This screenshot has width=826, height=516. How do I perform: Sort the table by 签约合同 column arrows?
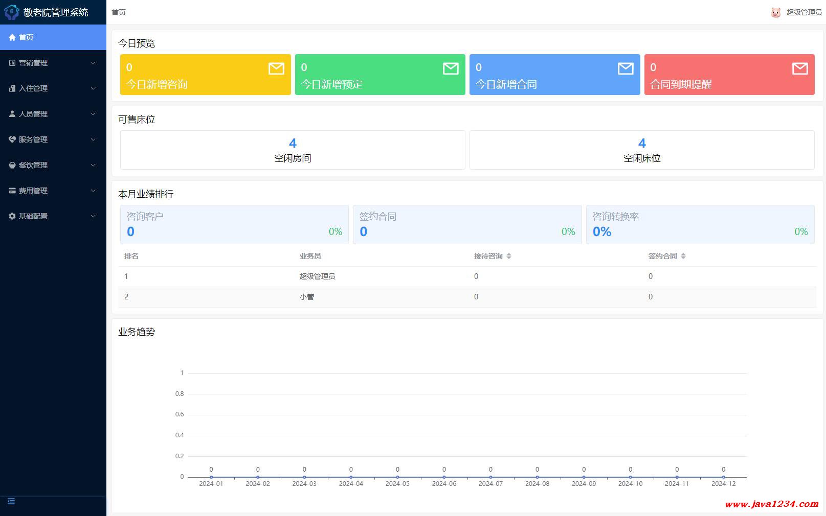pos(683,256)
